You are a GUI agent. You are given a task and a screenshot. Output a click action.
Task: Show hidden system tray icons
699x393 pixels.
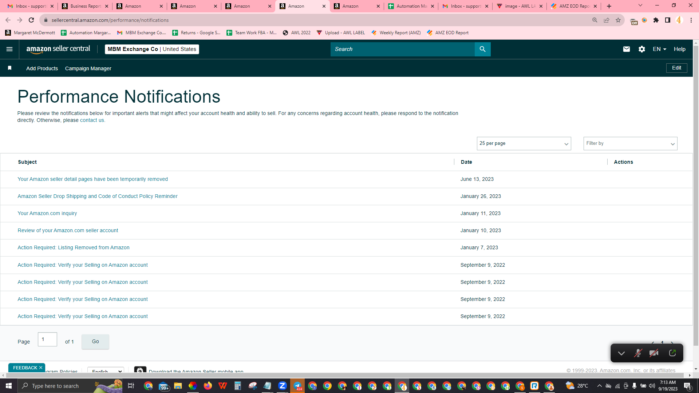coord(600,386)
